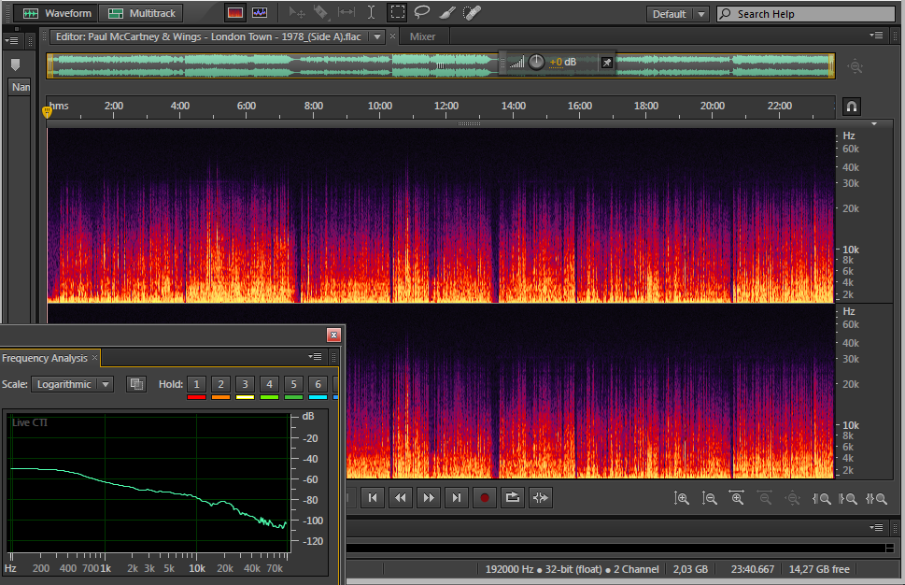Toggle Loop Playback
Image resolution: width=905 pixels, height=585 pixels.
click(512, 498)
